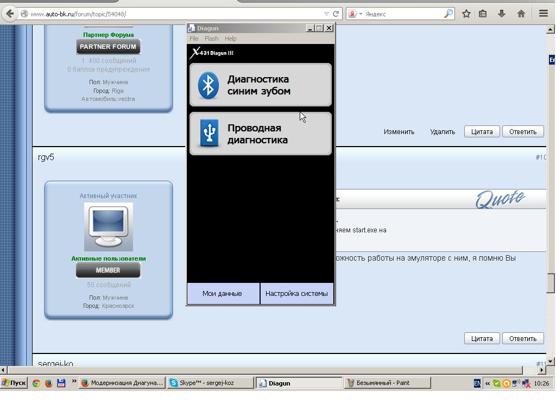Switch to the Безымянный - Paint taskbar window
Image resolution: width=556 pixels, height=417 pixels.
(387, 383)
